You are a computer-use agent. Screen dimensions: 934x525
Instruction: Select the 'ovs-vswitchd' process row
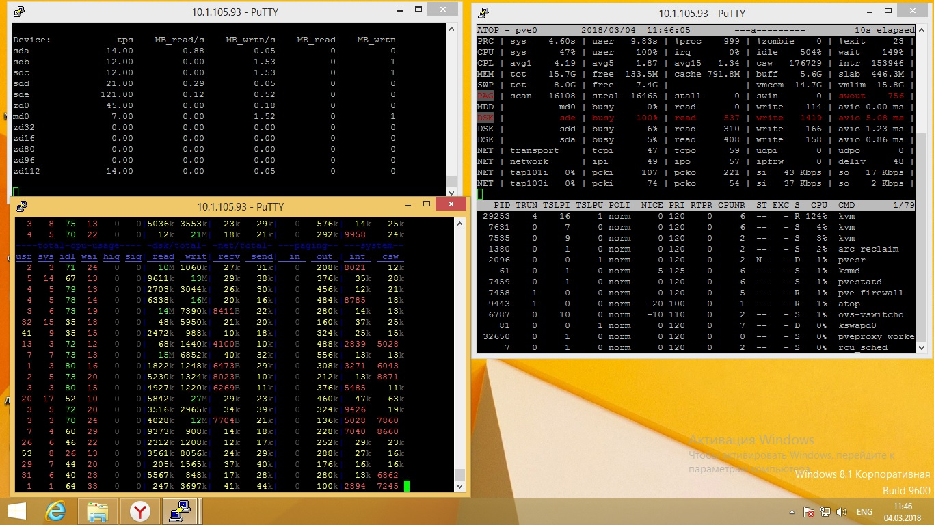696,314
